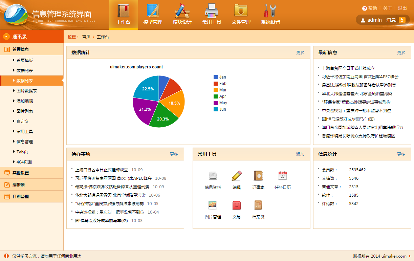Expand the 其他设置 sidebar section
Image resolution: width=414 pixels, height=261 pixels.
click(x=21, y=173)
